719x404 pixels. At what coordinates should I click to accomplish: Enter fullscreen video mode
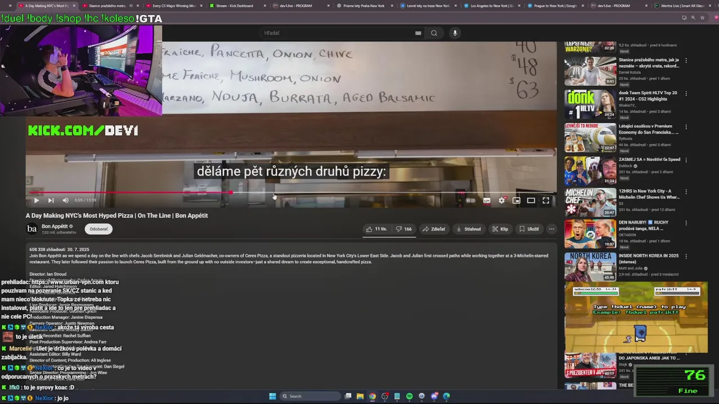tap(545, 200)
